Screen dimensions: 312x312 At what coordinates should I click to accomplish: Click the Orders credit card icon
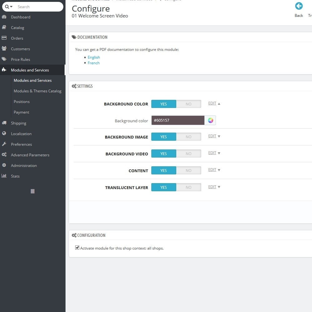[x=4, y=38]
